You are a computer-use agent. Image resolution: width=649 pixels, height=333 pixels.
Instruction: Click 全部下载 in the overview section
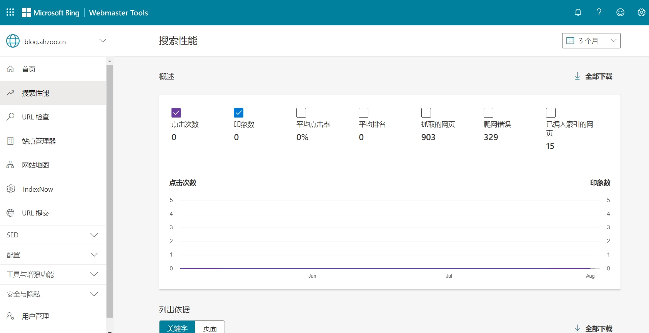point(593,76)
